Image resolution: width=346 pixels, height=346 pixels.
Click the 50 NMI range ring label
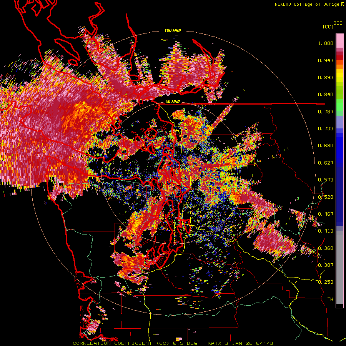pyautogui.click(x=173, y=102)
